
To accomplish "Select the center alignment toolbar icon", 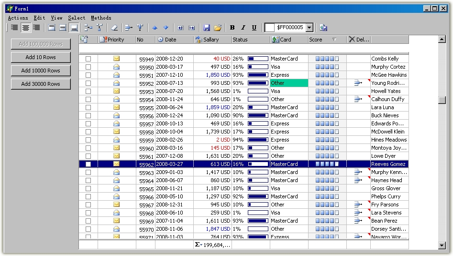I will [25, 28].
